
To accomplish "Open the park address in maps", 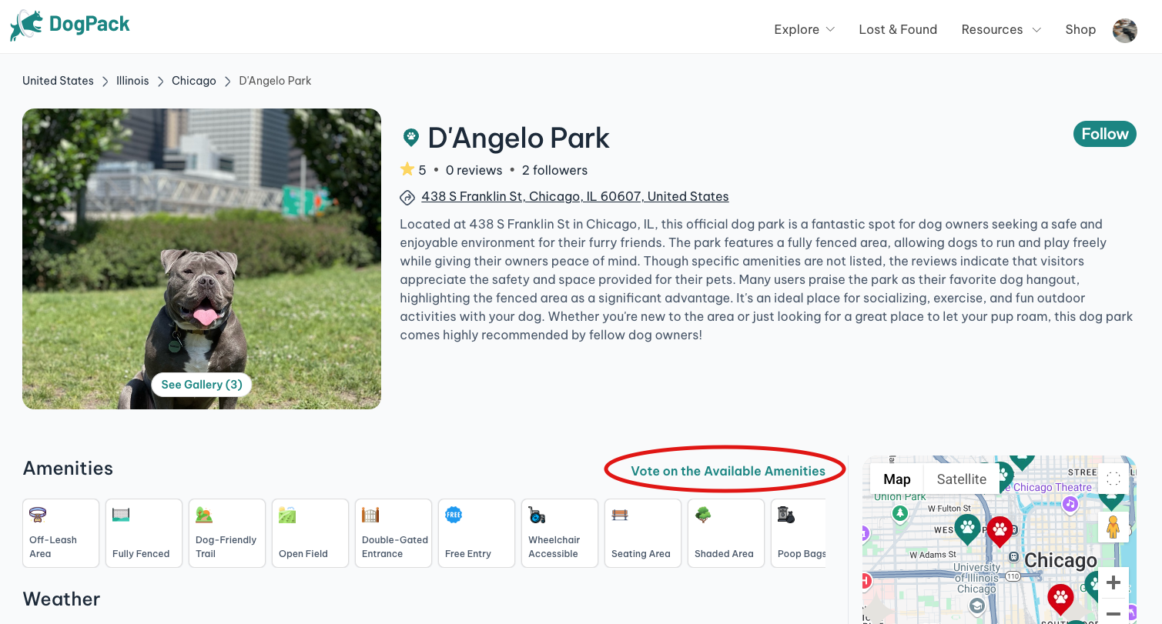I will click(x=574, y=196).
